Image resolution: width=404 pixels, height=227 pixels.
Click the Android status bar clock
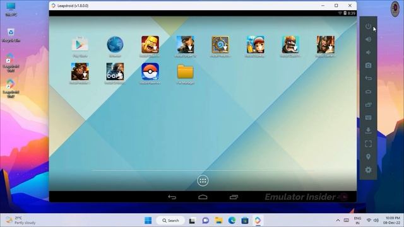pyautogui.click(x=352, y=13)
